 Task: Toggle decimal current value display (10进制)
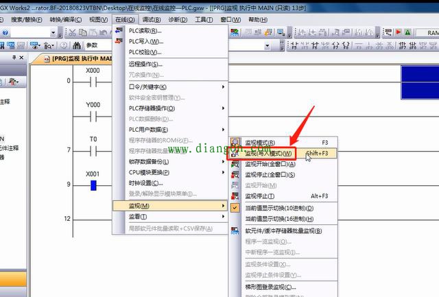tap(279, 208)
